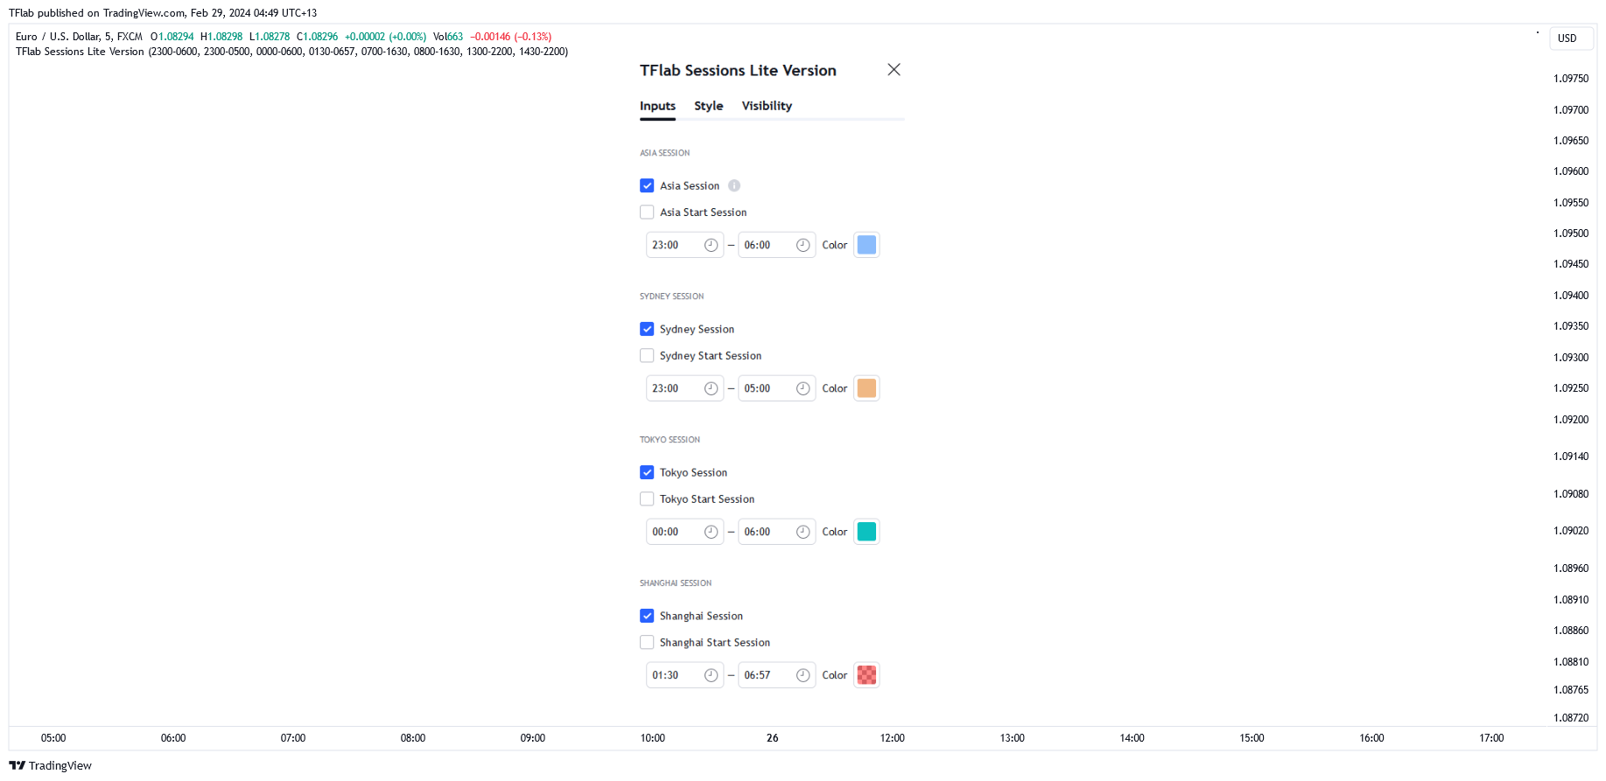Click the 26 date marker on time axis

(x=772, y=738)
